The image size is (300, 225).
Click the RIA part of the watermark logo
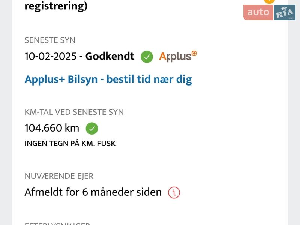point(285,12)
